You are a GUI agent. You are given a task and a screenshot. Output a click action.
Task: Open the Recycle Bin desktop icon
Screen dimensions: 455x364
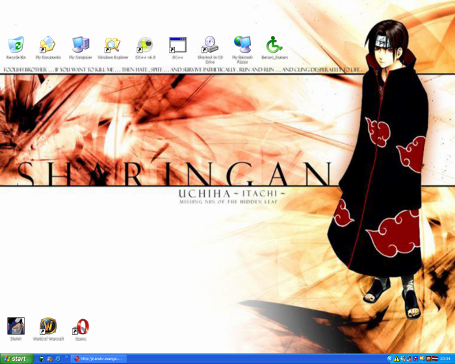tap(16, 48)
